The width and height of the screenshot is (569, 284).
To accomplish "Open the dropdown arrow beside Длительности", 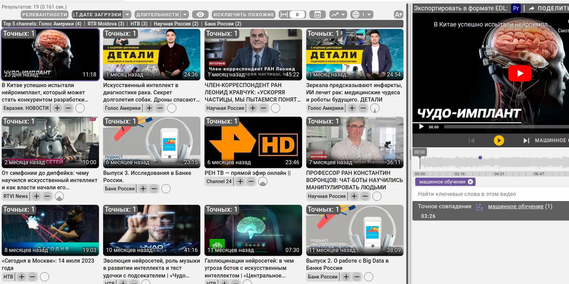I will (185, 14).
